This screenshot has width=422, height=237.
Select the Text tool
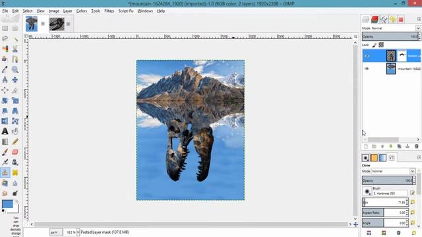point(5,131)
